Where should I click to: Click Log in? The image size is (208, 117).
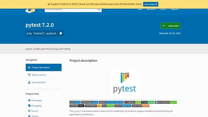[163, 9]
